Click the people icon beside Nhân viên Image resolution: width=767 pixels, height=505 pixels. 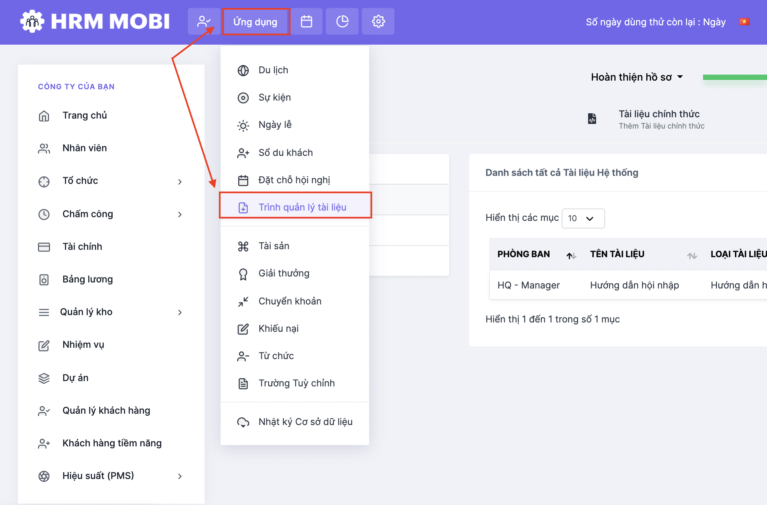click(44, 148)
